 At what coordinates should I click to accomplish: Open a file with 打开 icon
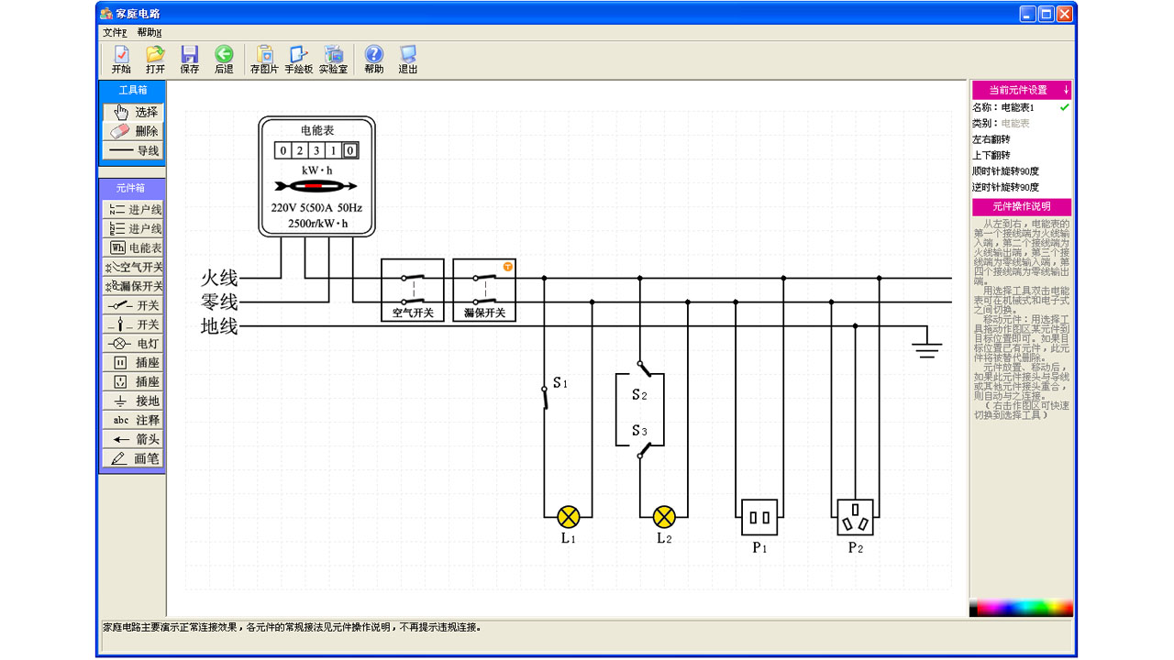tap(156, 60)
